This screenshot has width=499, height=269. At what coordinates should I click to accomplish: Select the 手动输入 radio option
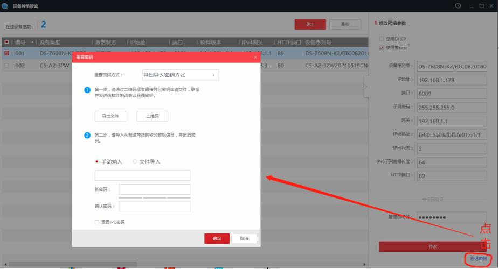click(97, 161)
